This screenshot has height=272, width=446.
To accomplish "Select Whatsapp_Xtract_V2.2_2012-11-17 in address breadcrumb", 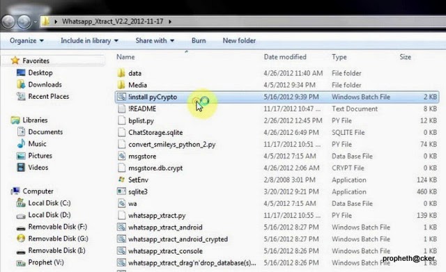I will [x=113, y=22].
